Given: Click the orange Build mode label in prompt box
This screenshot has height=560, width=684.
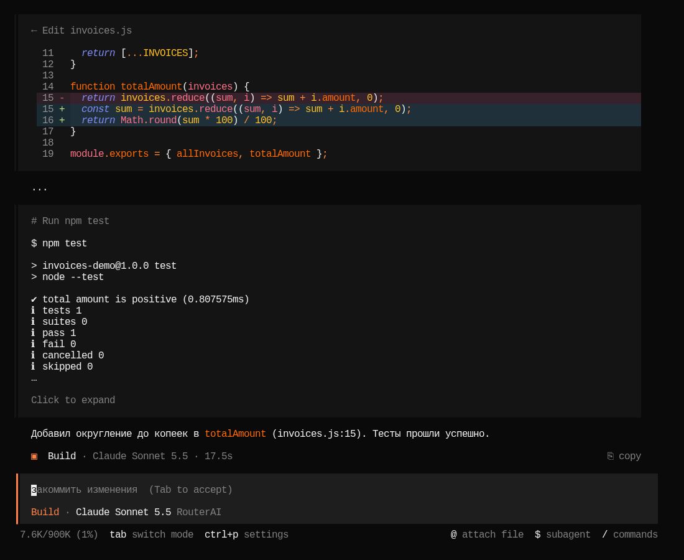Looking at the screenshot, I should pos(45,512).
